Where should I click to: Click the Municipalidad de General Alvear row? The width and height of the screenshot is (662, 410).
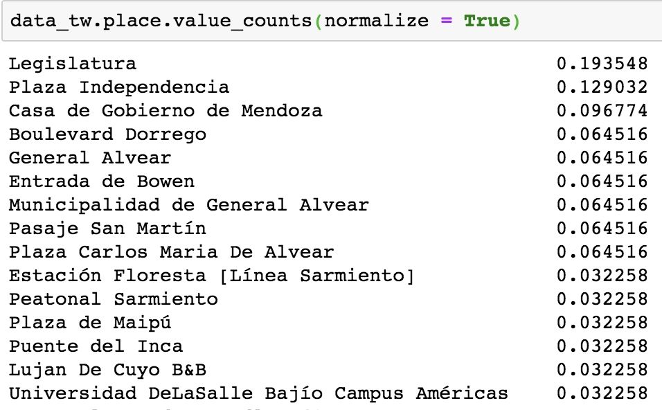coord(188,205)
